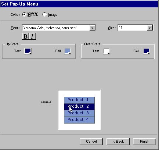
Task: Click the < Back button
Action: coord(118,142)
